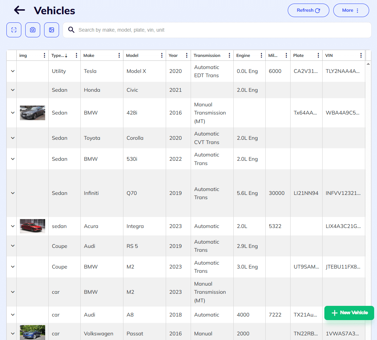
Task: Open the VIN column options menu
Action: [361, 55]
